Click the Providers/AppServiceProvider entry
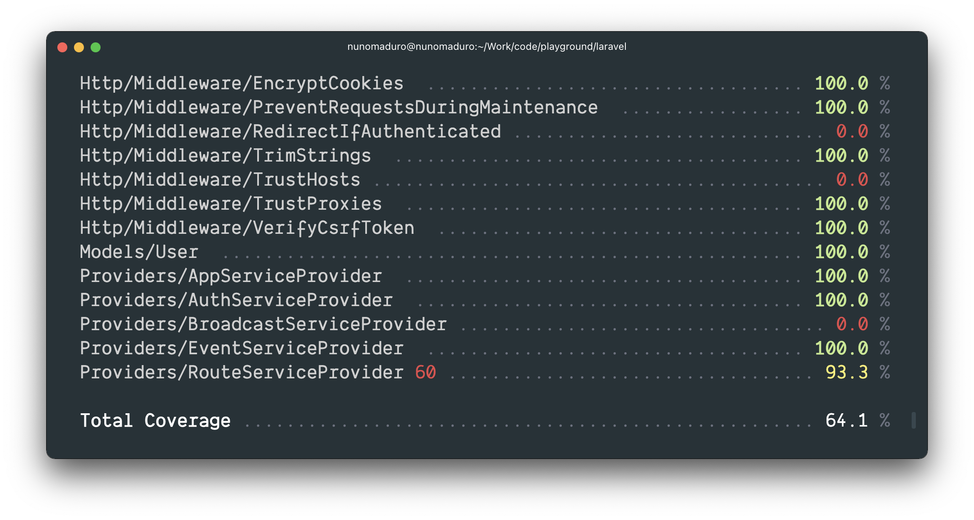 [x=231, y=276]
